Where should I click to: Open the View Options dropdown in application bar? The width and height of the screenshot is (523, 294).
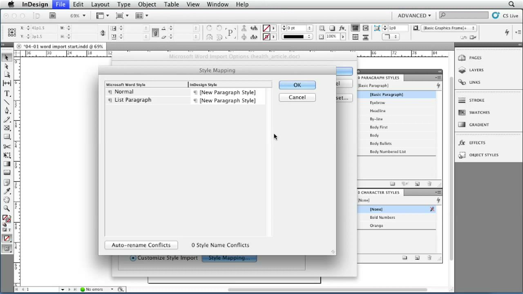[102, 16]
